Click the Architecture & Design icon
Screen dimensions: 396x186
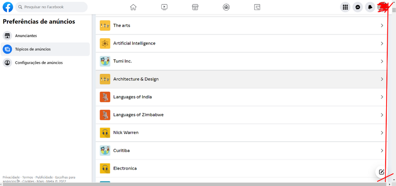pos(105,79)
